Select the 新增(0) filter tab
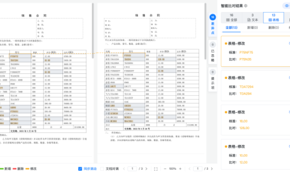Image resolution: width=290 pixels, height=174 pixels. coord(252,28)
